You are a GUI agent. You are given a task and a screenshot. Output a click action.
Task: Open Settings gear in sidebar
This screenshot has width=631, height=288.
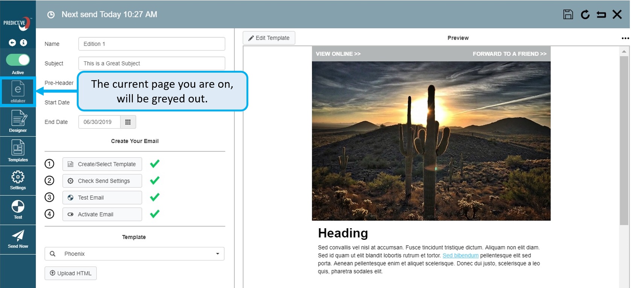pos(18,180)
